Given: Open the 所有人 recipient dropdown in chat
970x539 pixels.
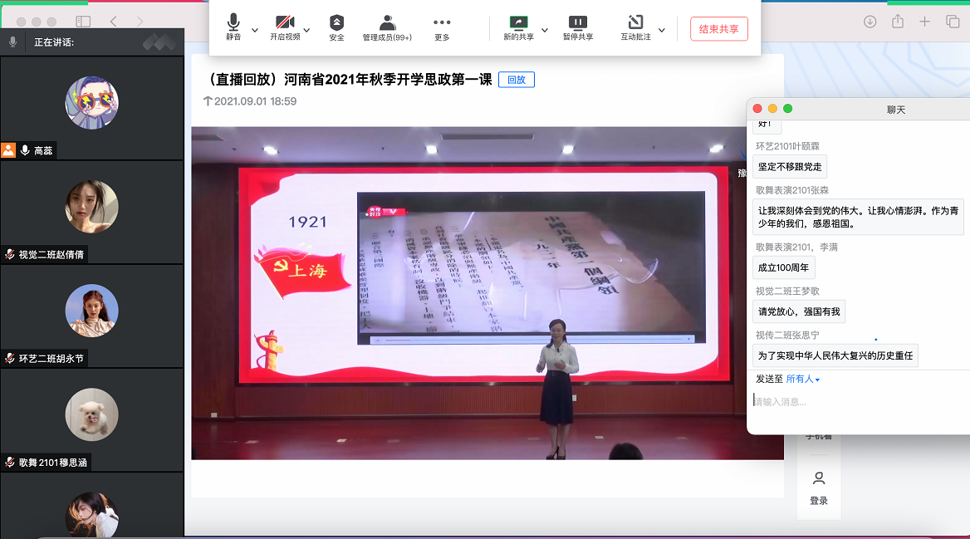Looking at the screenshot, I should click(x=803, y=379).
